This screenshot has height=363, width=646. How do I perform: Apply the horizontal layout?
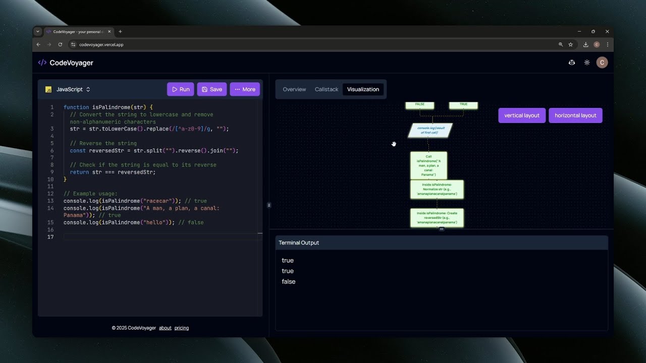point(575,115)
